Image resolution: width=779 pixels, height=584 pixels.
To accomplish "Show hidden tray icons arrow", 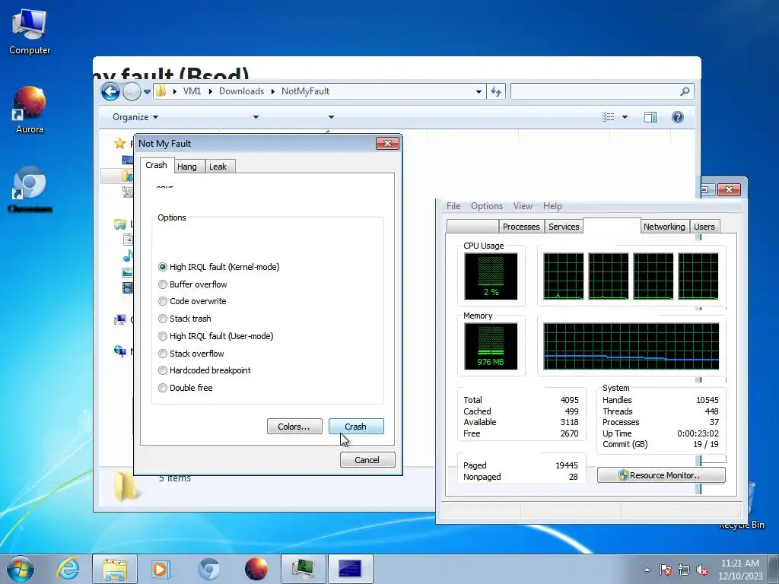I will click(x=647, y=570).
